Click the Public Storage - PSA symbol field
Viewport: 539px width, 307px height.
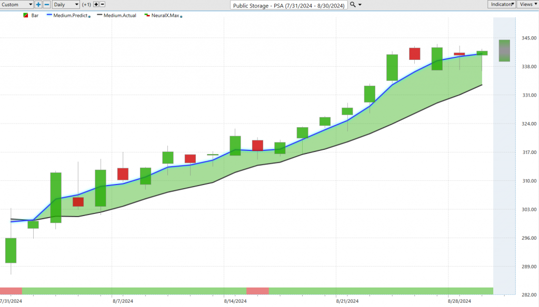[x=289, y=5]
